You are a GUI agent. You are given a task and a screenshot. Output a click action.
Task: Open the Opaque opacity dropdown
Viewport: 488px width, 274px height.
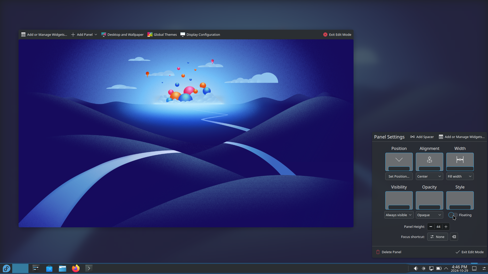tap(429, 215)
